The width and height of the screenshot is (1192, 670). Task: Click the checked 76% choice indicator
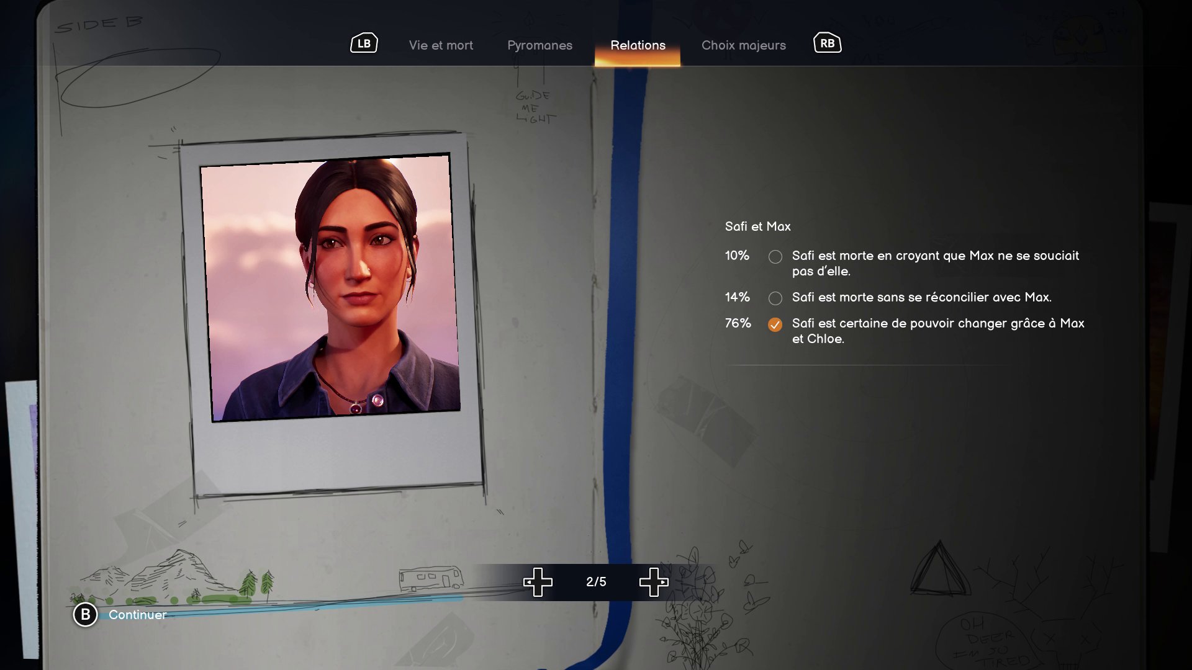[775, 324]
